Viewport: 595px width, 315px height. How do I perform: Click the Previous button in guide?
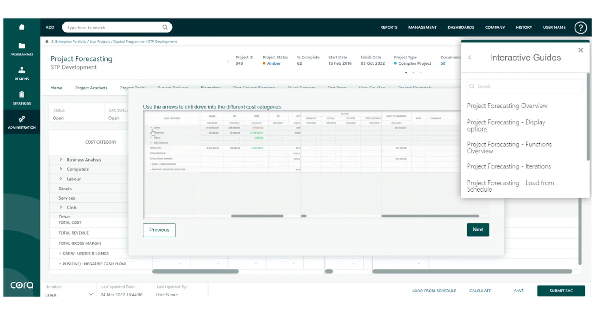(159, 230)
